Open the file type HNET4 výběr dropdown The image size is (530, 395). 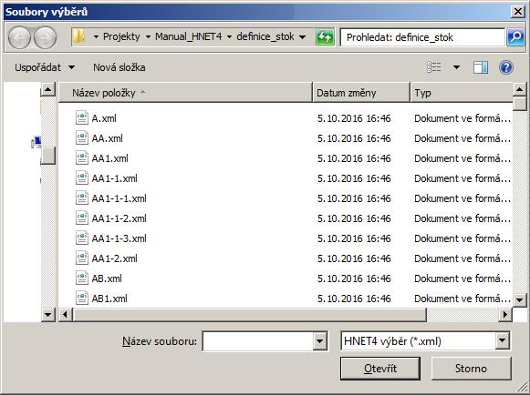(x=503, y=341)
